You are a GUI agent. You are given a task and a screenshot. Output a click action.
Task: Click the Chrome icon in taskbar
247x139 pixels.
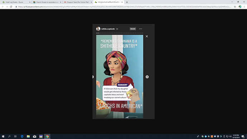47,136
